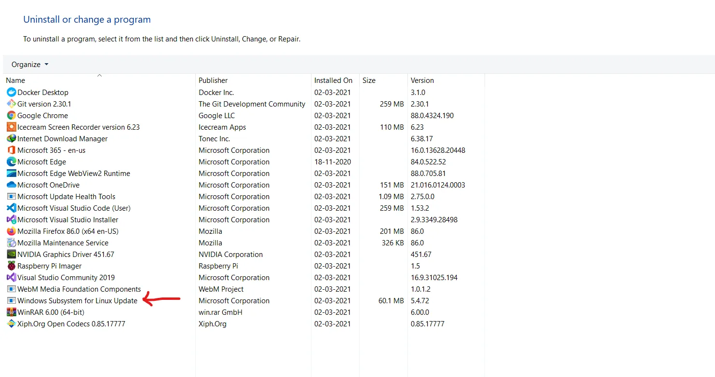Sort programs by Version column header

pos(422,81)
